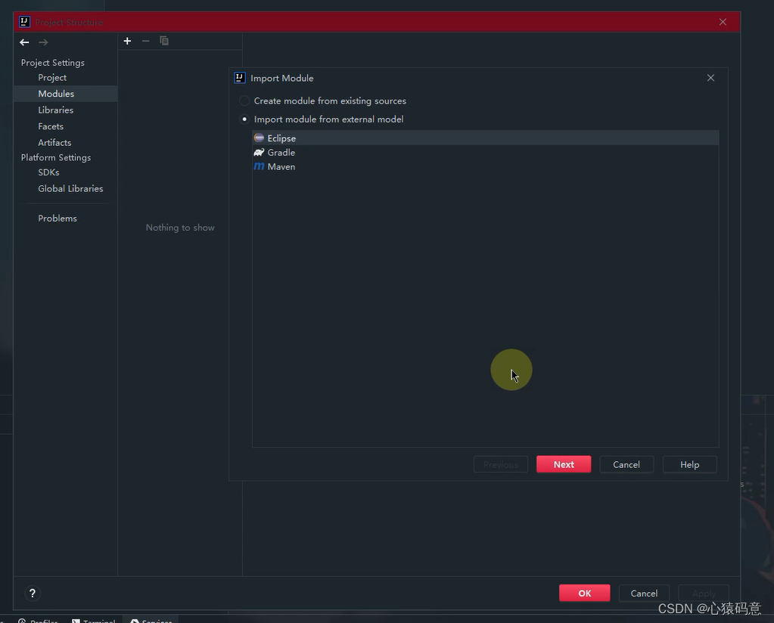Click OK in Project Structure window

[584, 593]
